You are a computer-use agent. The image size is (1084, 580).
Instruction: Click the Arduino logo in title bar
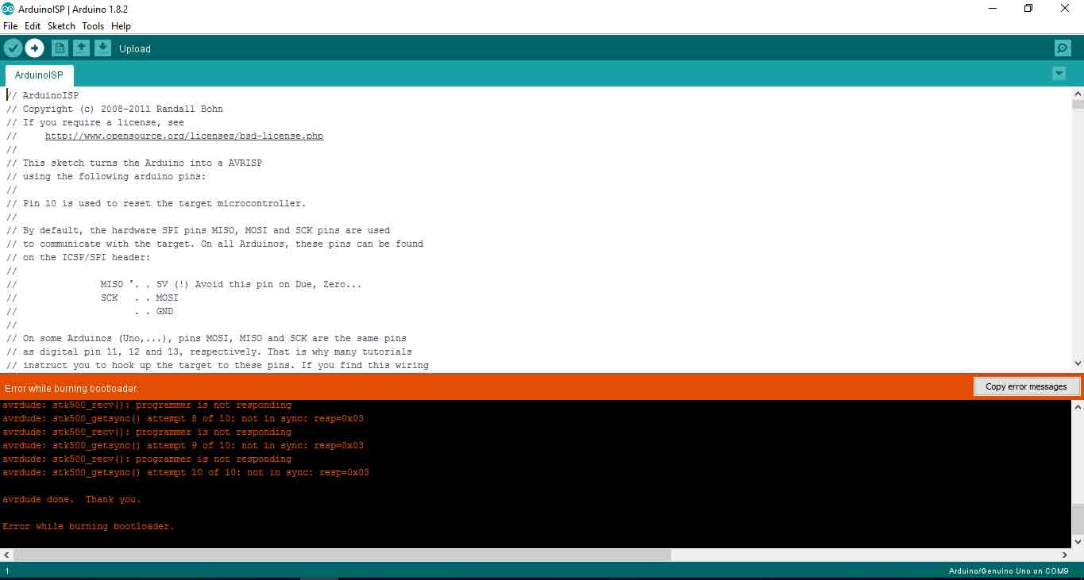pyautogui.click(x=8, y=9)
